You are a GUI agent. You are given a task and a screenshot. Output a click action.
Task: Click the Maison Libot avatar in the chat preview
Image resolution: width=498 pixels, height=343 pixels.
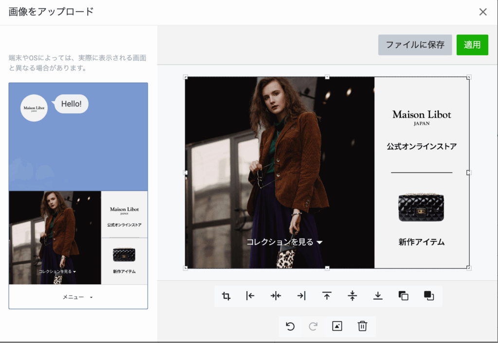point(34,108)
